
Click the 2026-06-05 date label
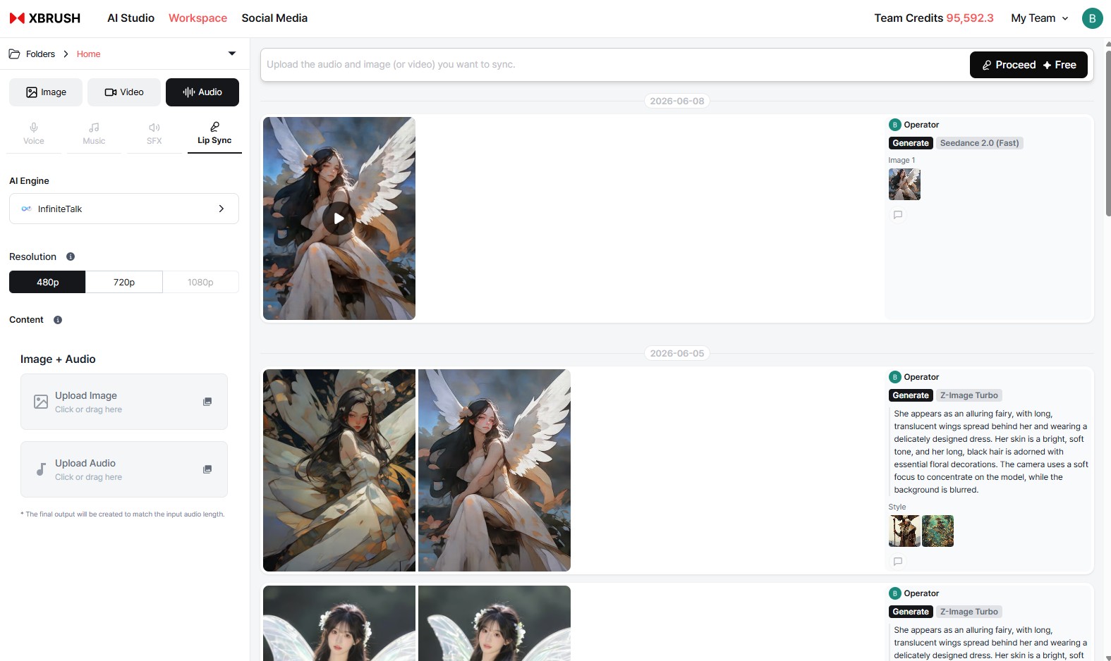pyautogui.click(x=677, y=353)
